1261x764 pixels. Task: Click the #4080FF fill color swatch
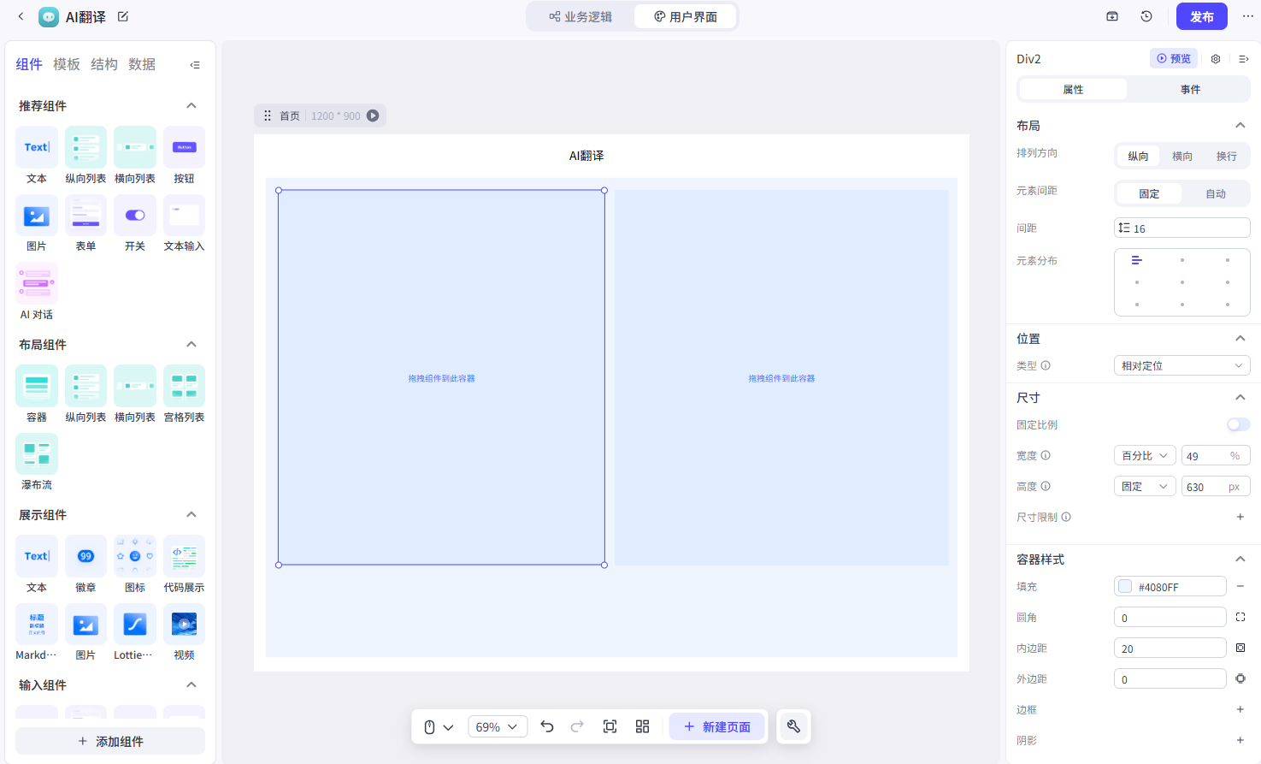click(x=1125, y=586)
